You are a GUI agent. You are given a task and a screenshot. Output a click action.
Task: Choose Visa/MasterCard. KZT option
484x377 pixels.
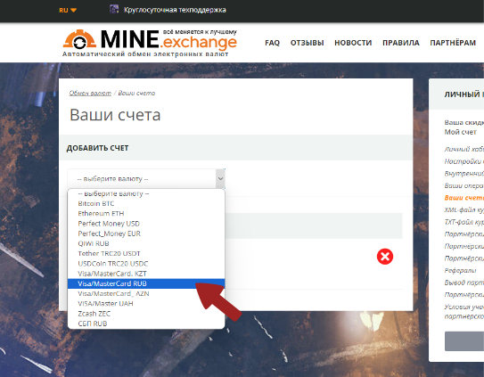(146, 274)
